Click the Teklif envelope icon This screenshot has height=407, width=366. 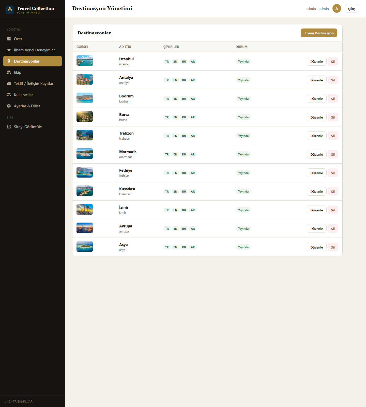(x=9, y=83)
